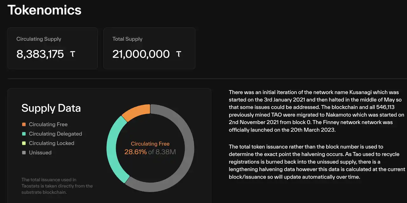This screenshot has height=203, width=407.
Task: Click the tau symbol beside 8,383,175
Action: coord(72,54)
